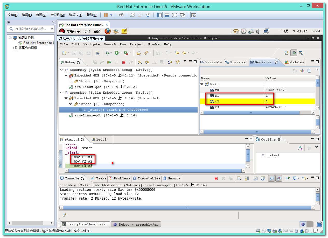Click the New wizard icon in toolbar
The image size is (328, 238).
tap(64, 53)
